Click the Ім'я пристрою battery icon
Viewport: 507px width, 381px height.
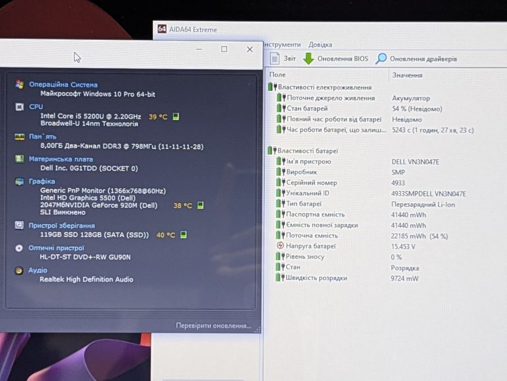(x=281, y=162)
